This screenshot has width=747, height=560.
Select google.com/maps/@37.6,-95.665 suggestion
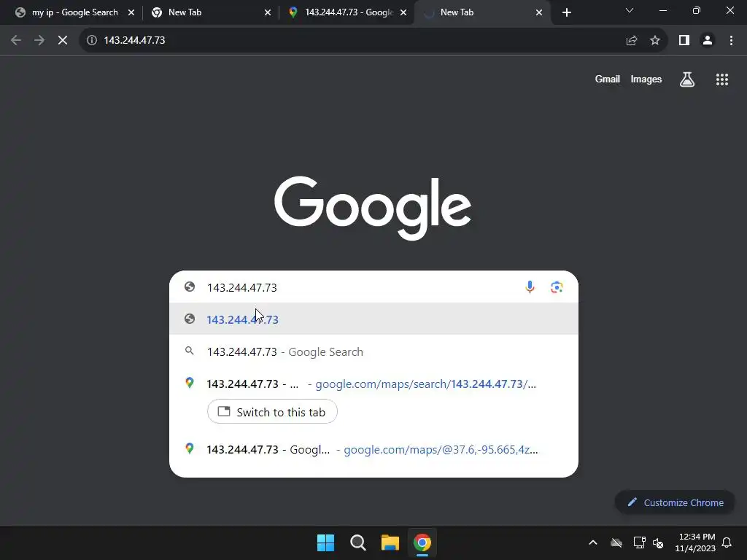(x=373, y=449)
